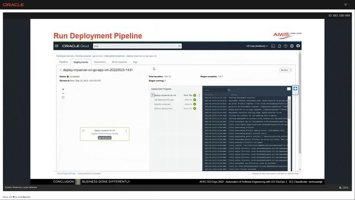Click the success checkmark of the top stage row
Screen dimensions: 355x200
pyautogui.click(x=195, y=95)
